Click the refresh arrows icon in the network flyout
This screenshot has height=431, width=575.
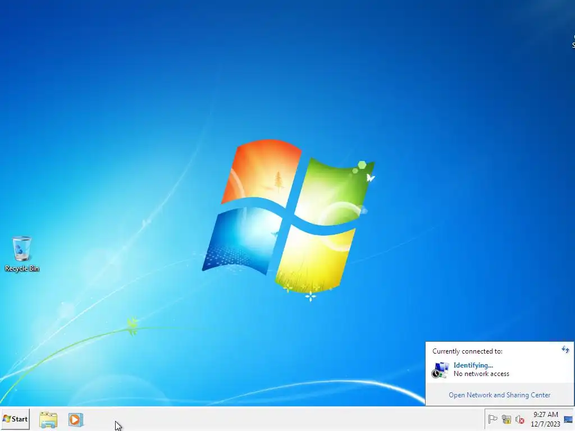[565, 349]
